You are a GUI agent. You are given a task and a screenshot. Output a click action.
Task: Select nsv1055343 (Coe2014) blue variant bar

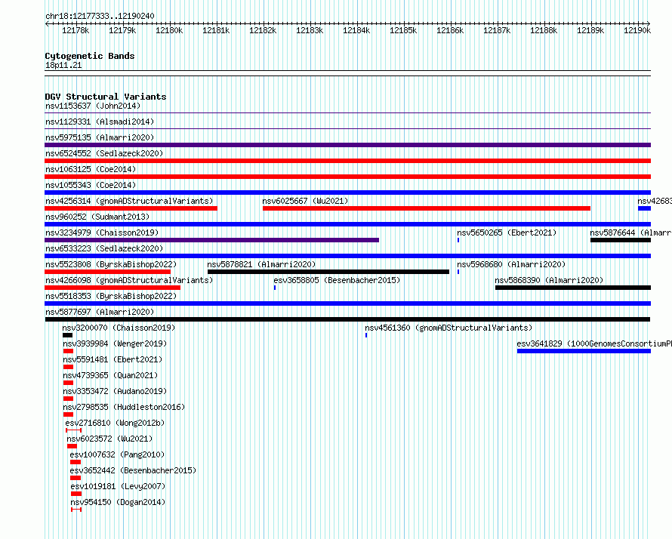point(347,192)
